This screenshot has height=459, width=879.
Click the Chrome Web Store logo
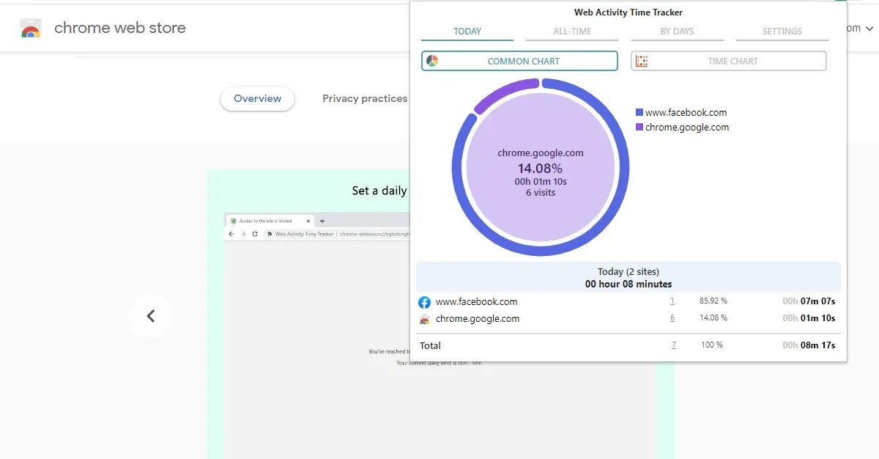coord(31,28)
